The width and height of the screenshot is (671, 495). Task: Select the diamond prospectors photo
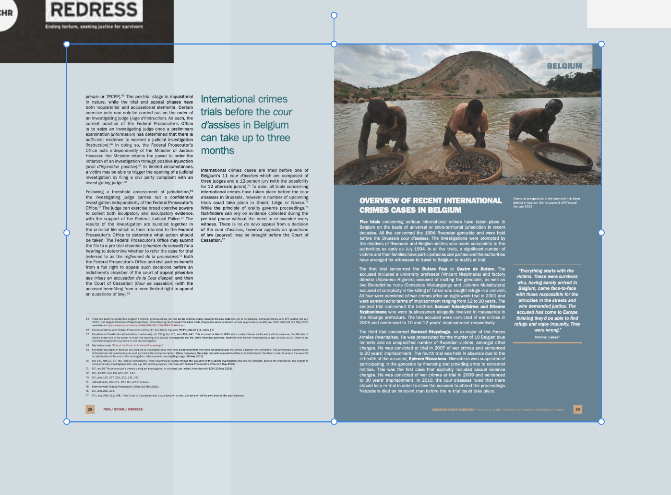[x=467, y=115]
